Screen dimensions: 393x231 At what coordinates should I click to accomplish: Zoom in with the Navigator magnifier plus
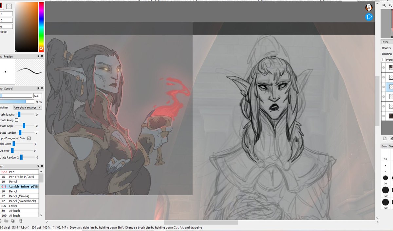(384, 6)
